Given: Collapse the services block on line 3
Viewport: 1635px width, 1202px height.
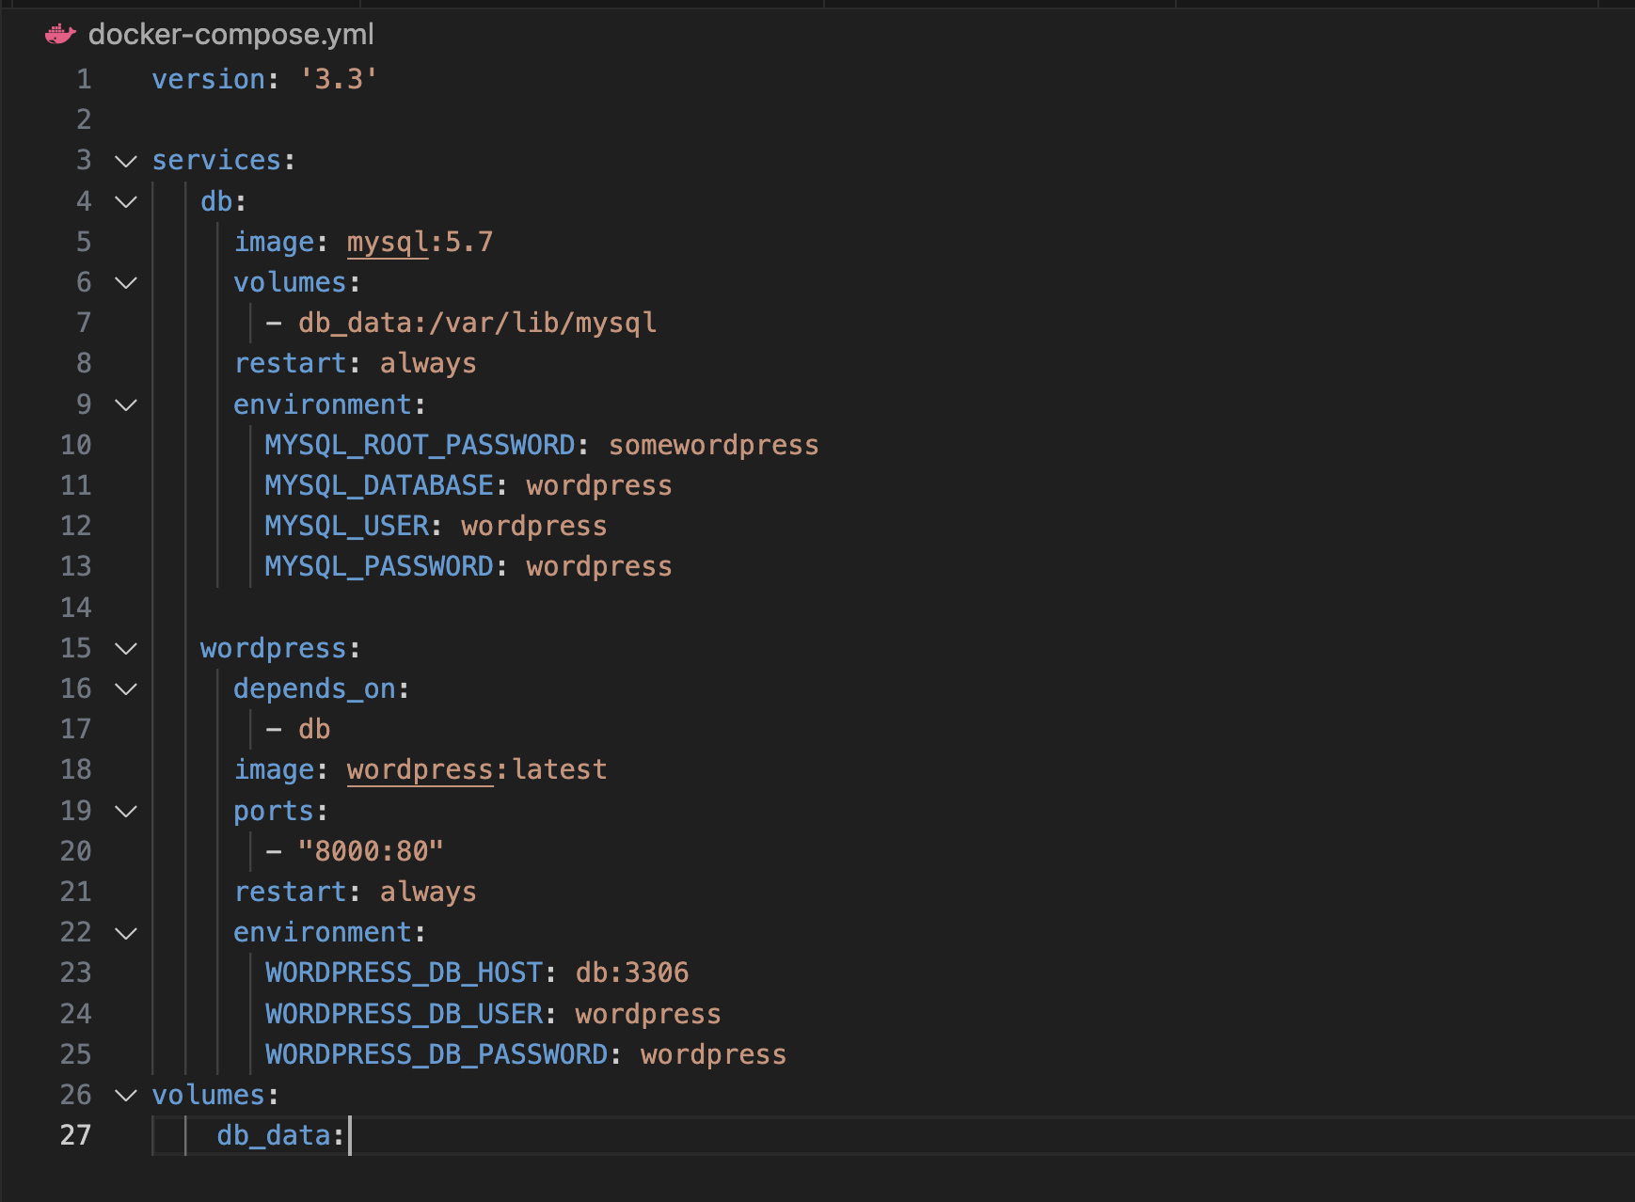Looking at the screenshot, I should click(126, 161).
